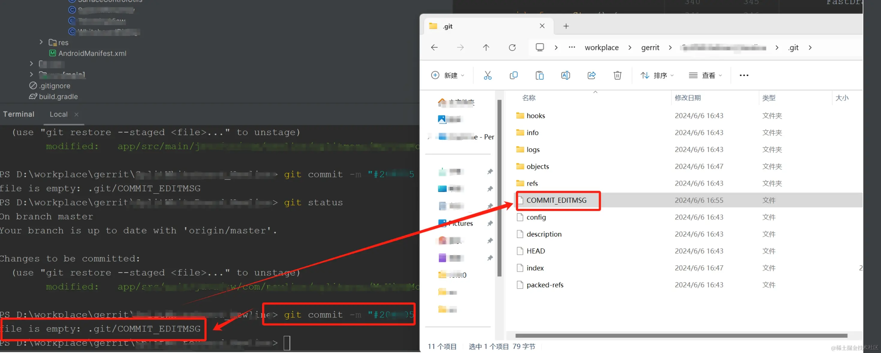This screenshot has height=353, width=881.
Task: Open the See more ellipsis menu
Action: (744, 75)
